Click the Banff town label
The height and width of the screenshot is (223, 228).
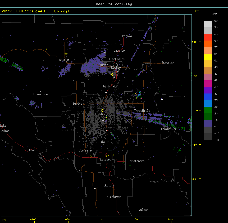pyautogui.click(x=33, y=150)
